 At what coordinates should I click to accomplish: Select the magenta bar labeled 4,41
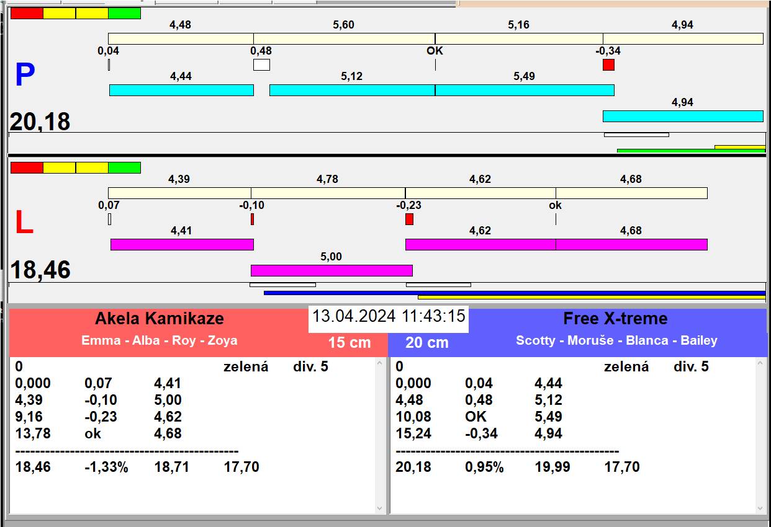182,244
